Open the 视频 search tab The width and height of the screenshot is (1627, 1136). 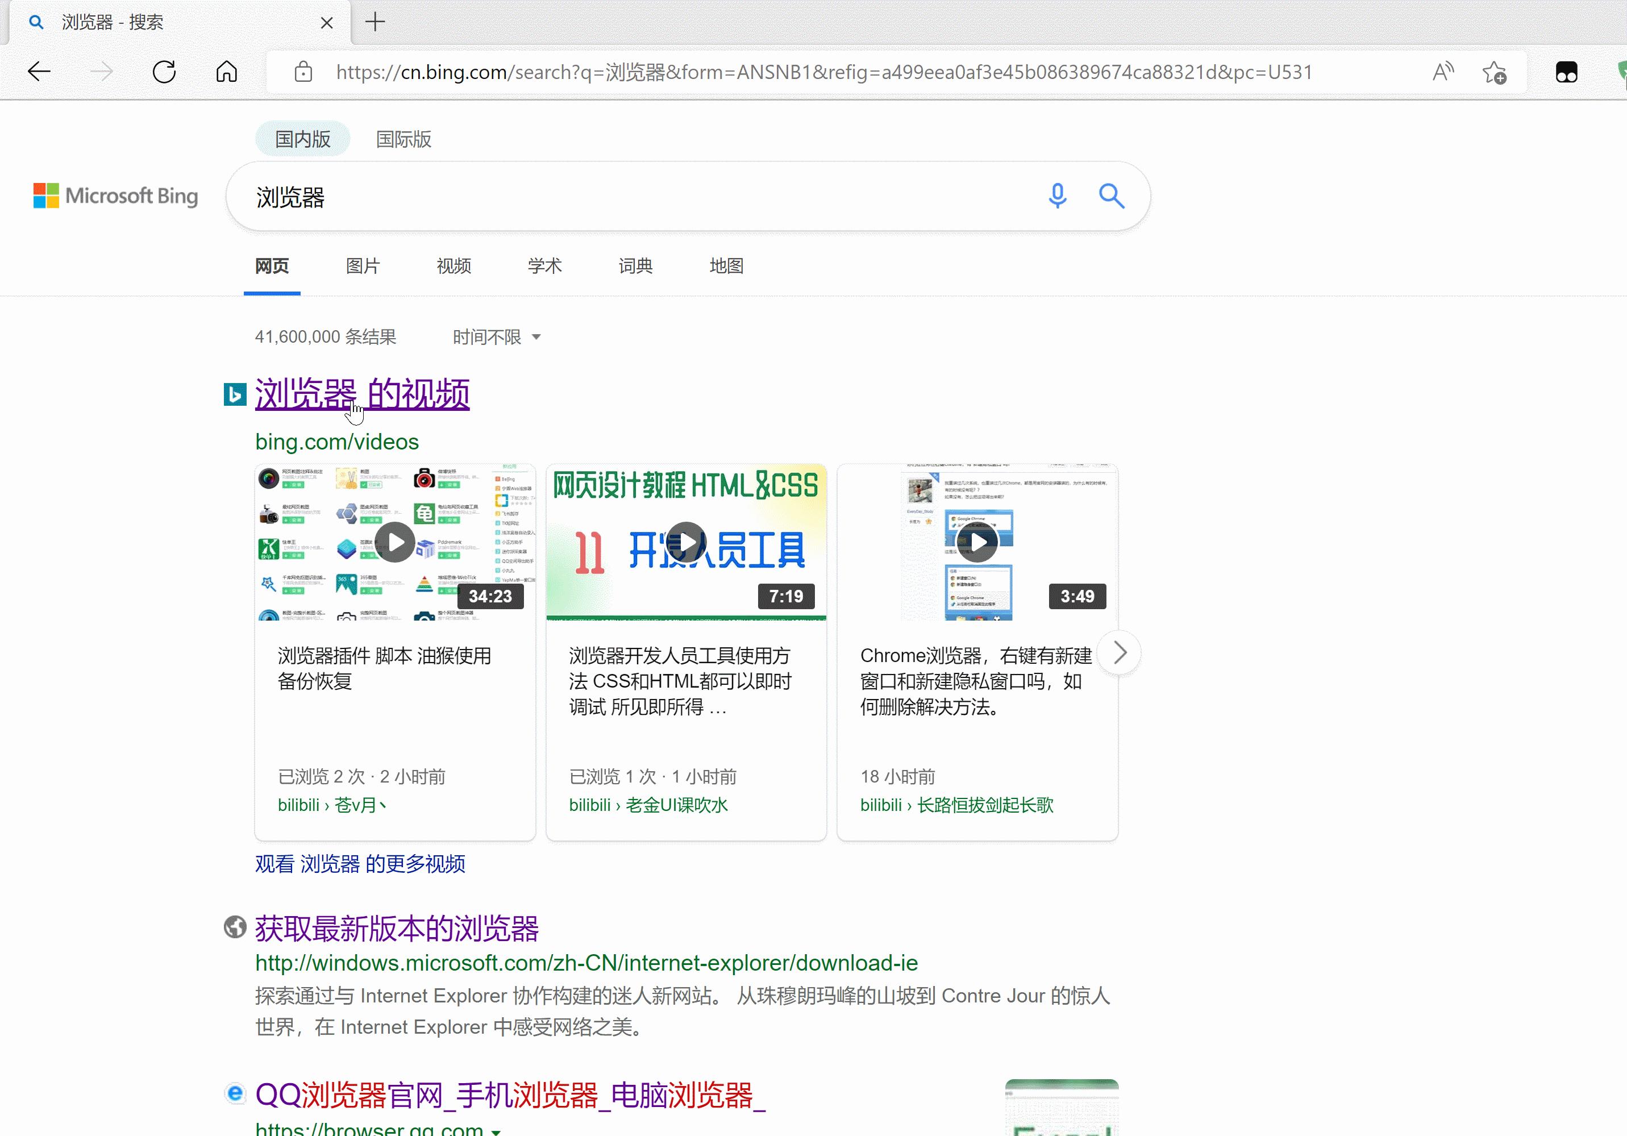coord(453,266)
